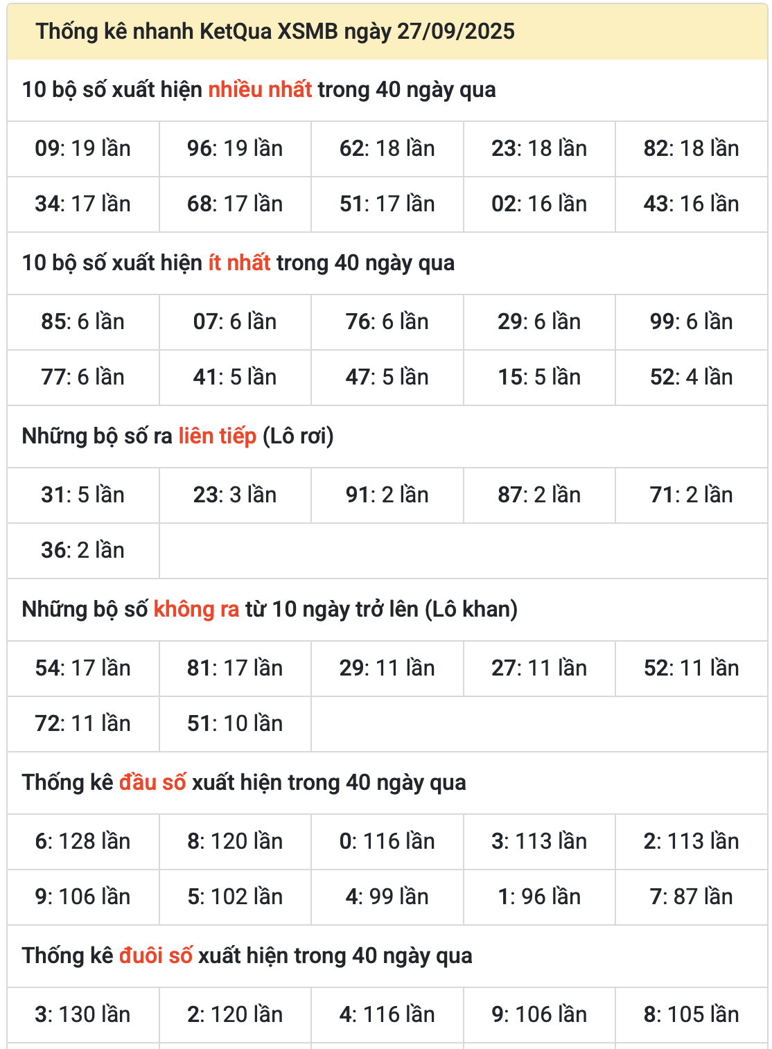This screenshot has width=772, height=1049.
Task: Click the red 'đuôi số' heading text
Action: pos(156,956)
